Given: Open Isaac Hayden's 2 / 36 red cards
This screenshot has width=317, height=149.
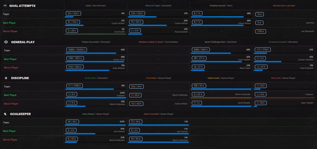Looking at the screenshot, I should (x=261, y=103).
